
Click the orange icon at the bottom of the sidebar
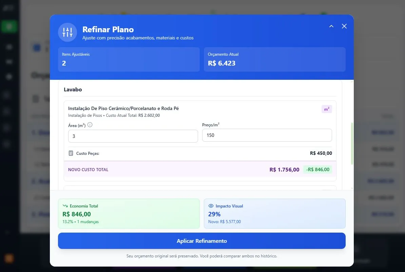[x=9, y=258]
